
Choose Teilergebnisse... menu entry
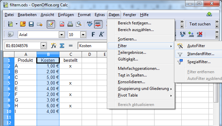[x=141, y=52]
